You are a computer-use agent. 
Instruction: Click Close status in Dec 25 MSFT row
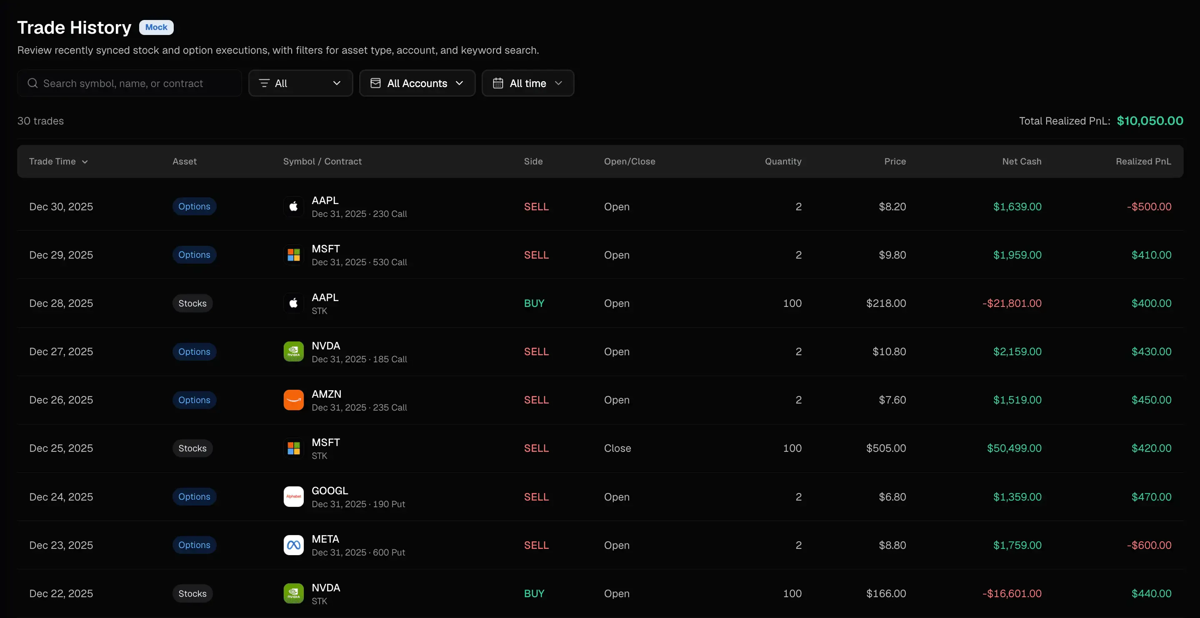coord(617,448)
